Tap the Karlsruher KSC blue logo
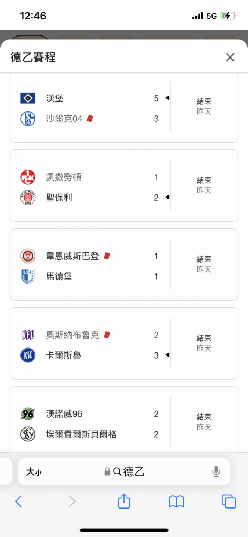The width and height of the screenshot is (248, 537). click(x=28, y=355)
